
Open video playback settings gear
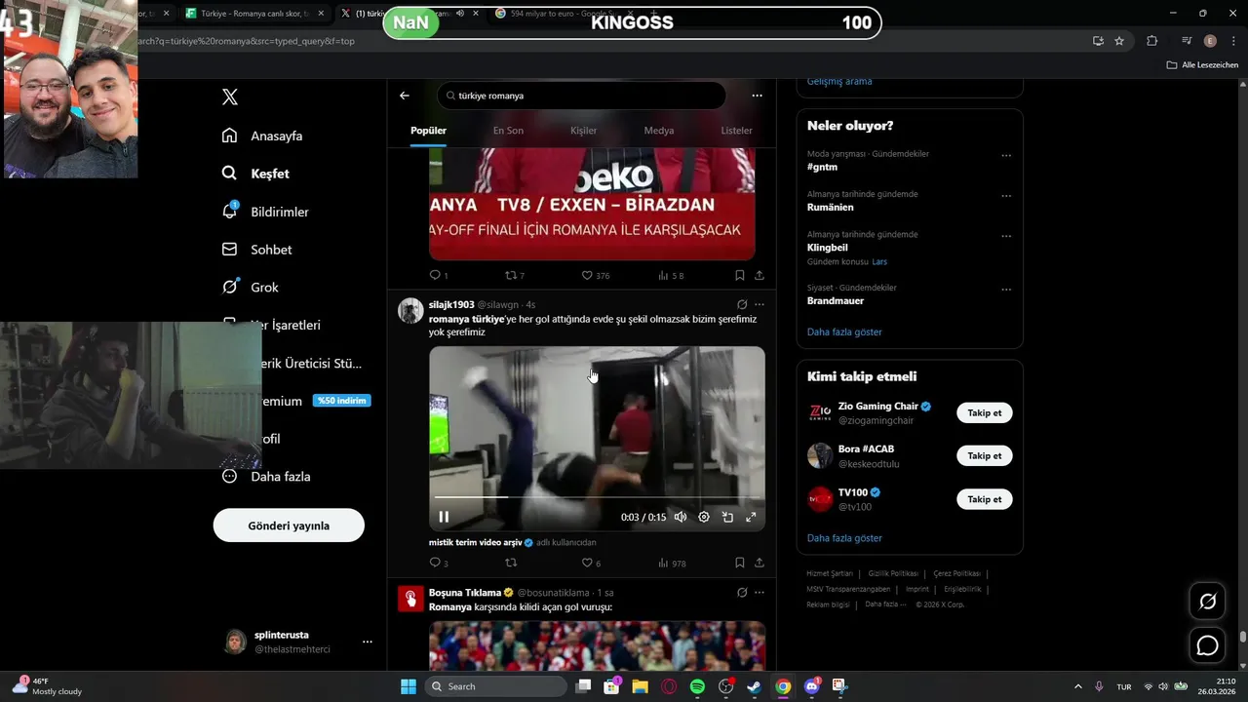coord(704,517)
